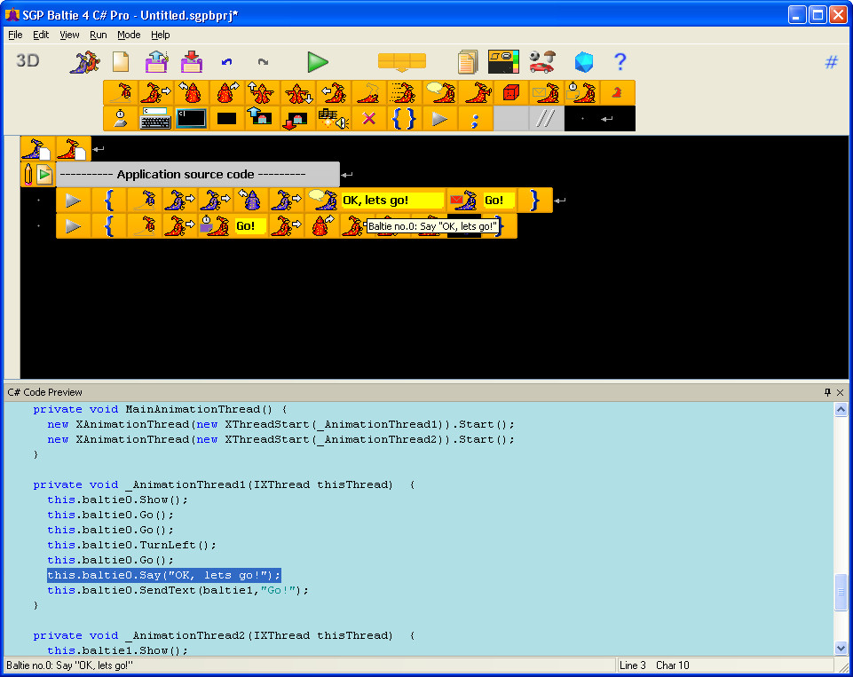Screen dimensions: 853x677
Task: Click the blue Baltie object tab in workspace
Action: tap(37, 149)
